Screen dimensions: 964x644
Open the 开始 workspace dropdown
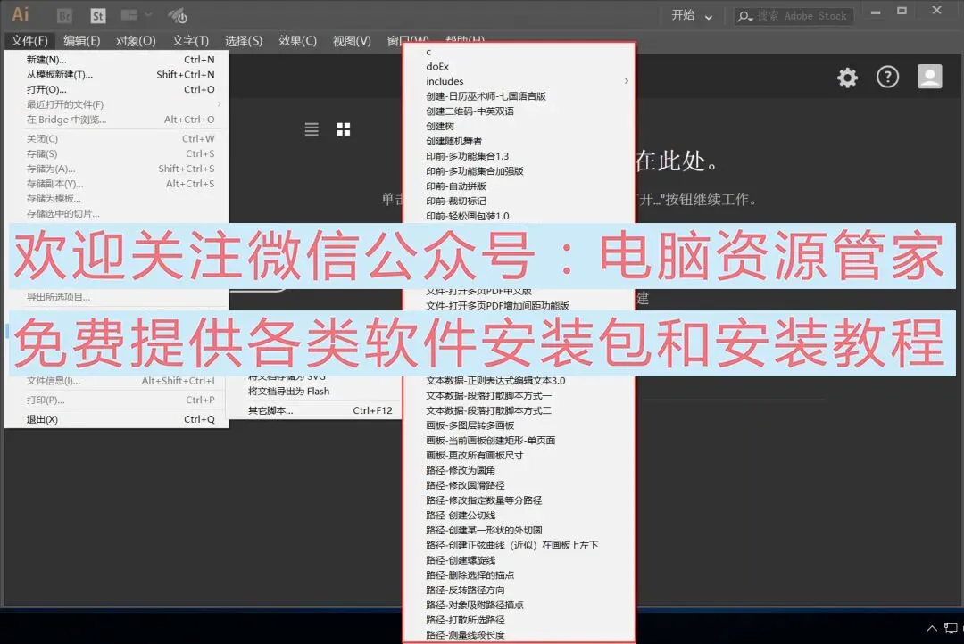(x=692, y=15)
